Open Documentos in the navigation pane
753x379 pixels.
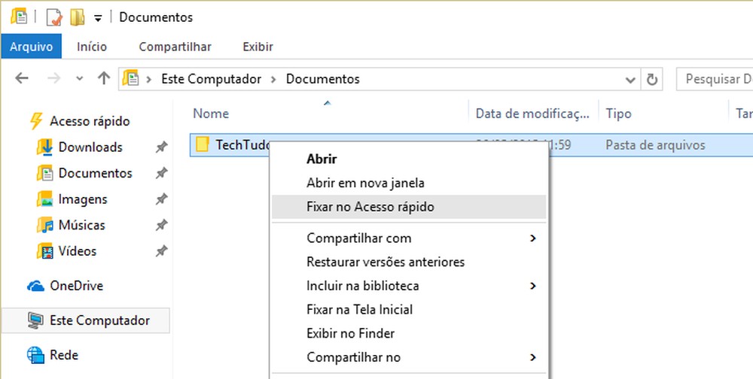pyautogui.click(x=95, y=173)
